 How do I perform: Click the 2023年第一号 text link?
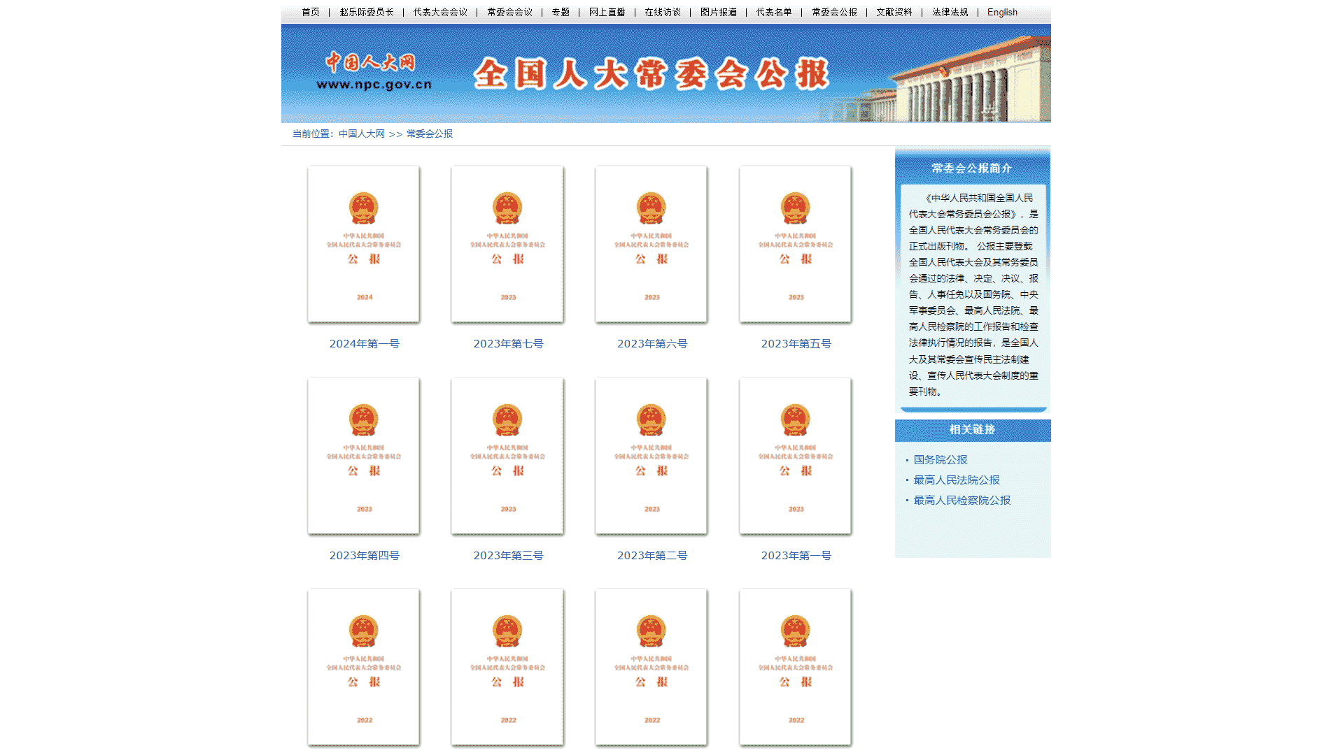point(796,555)
